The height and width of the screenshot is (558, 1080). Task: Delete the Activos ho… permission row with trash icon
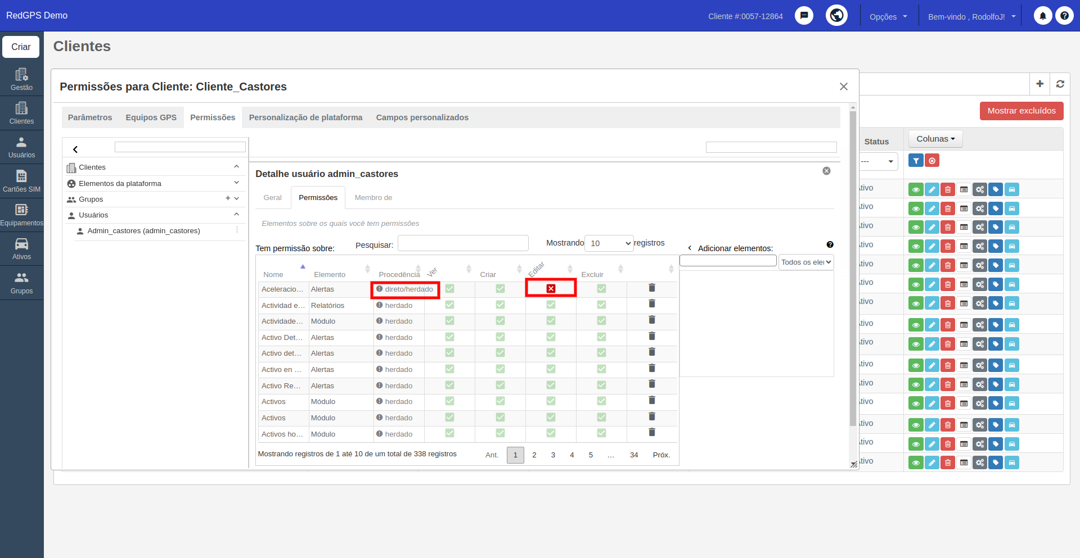point(652,432)
